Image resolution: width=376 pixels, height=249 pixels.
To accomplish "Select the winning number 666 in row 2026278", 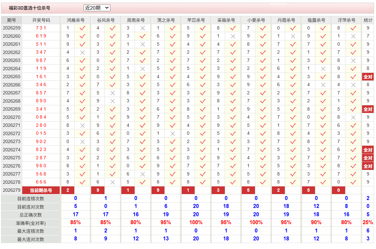I will coord(41,182).
